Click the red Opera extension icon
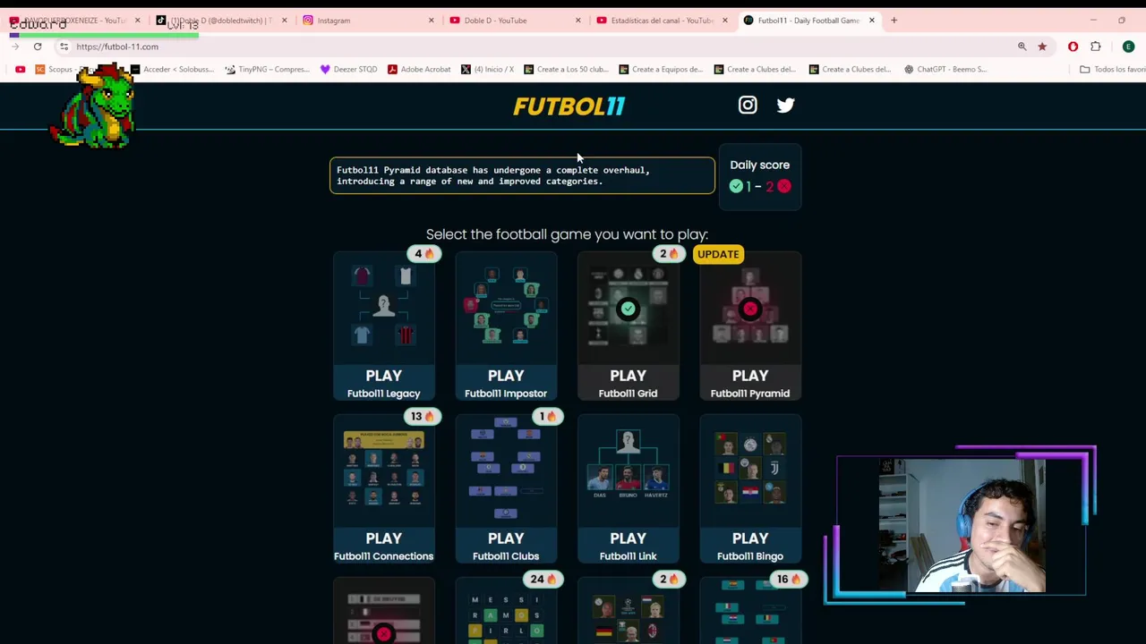1146x644 pixels. coord(1073,47)
